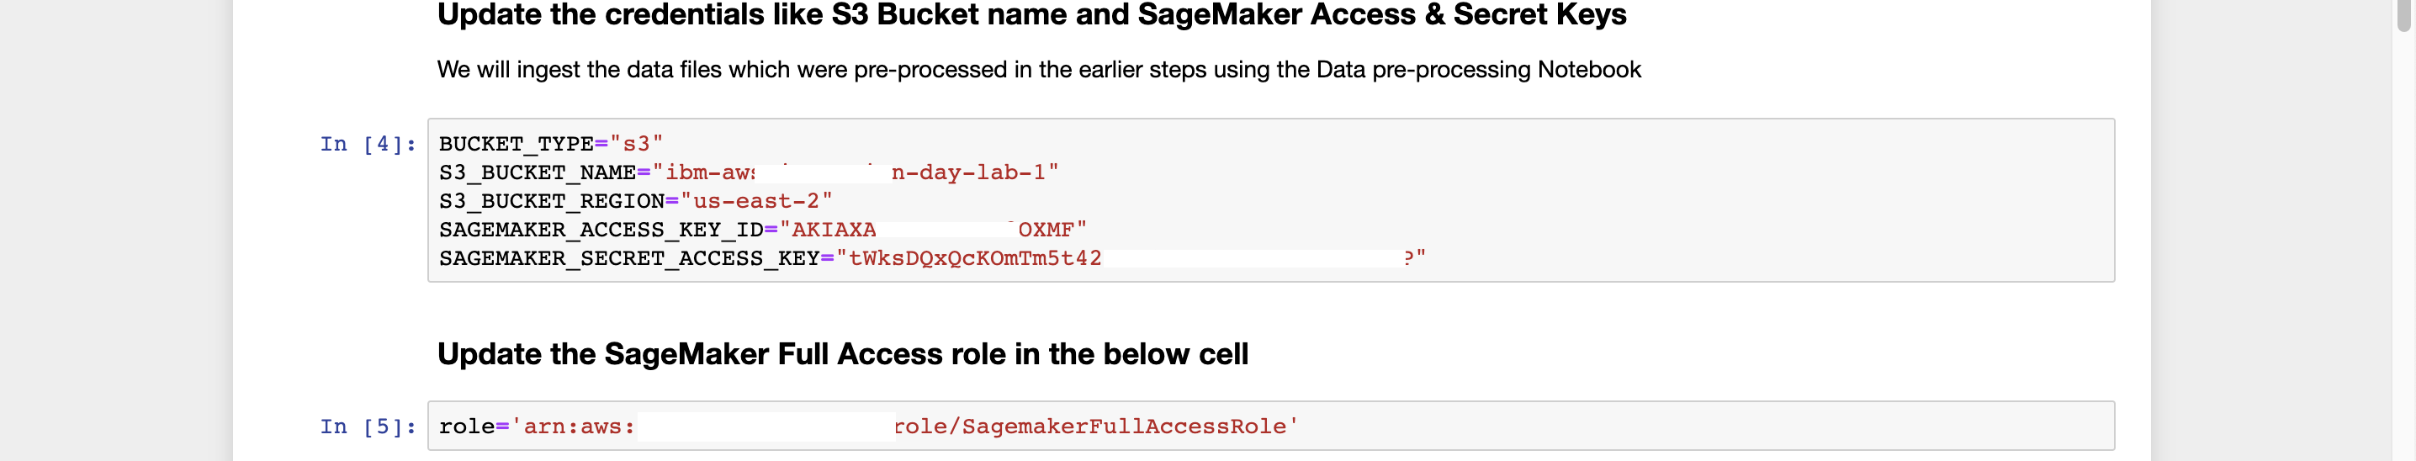Click the SAGEMAKER_ACCESS_KEY_ID line
2416x461 pixels.
[x=762, y=230]
